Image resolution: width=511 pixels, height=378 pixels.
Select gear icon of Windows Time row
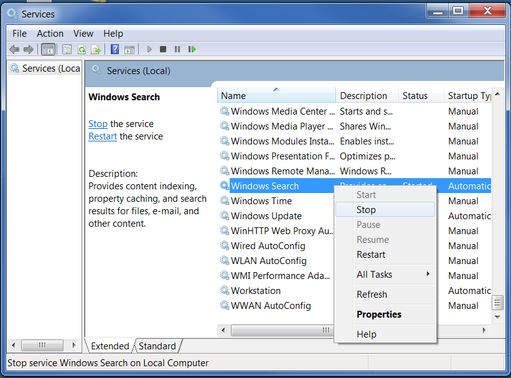pyautogui.click(x=224, y=201)
